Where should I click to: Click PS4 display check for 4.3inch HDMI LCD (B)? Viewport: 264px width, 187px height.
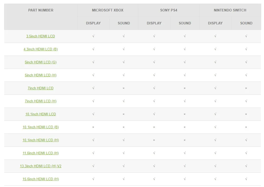(154, 49)
